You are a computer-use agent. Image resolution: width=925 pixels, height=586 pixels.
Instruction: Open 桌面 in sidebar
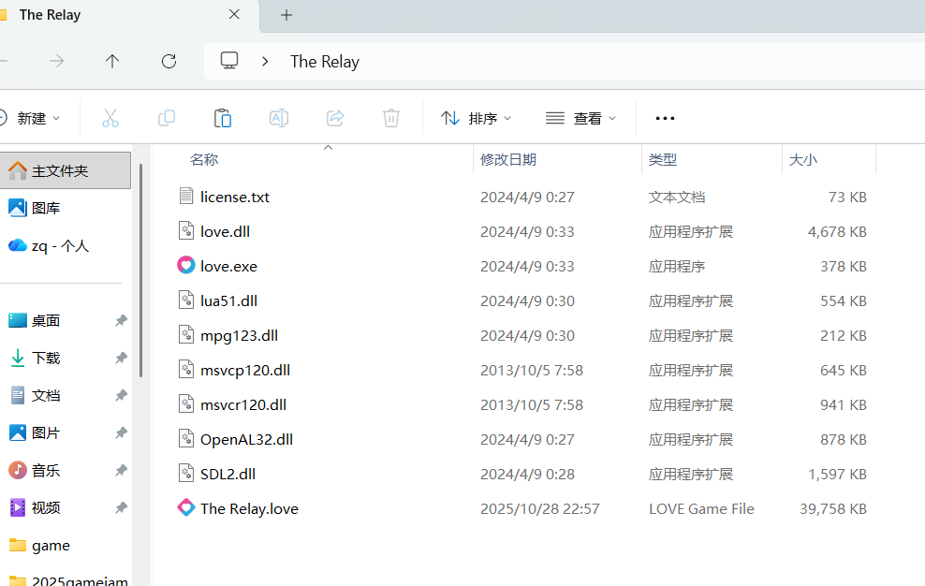click(x=35, y=320)
